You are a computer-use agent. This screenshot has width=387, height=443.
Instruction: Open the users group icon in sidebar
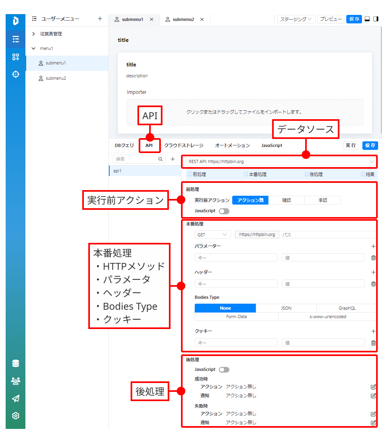click(x=16, y=381)
